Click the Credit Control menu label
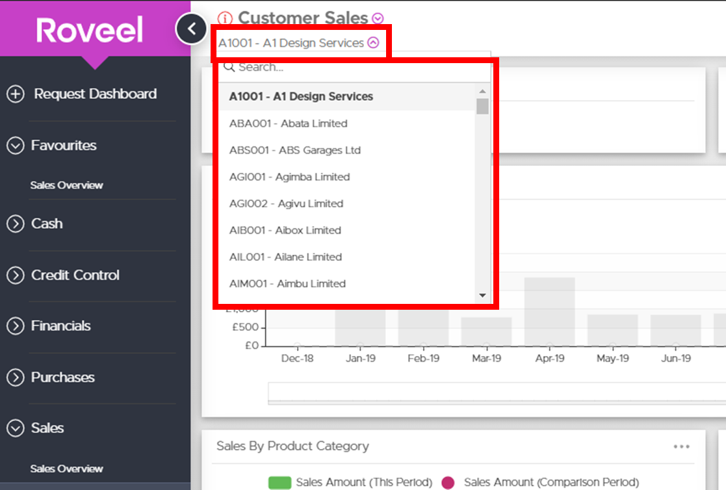Screen dimensions: 726x490 75,275
